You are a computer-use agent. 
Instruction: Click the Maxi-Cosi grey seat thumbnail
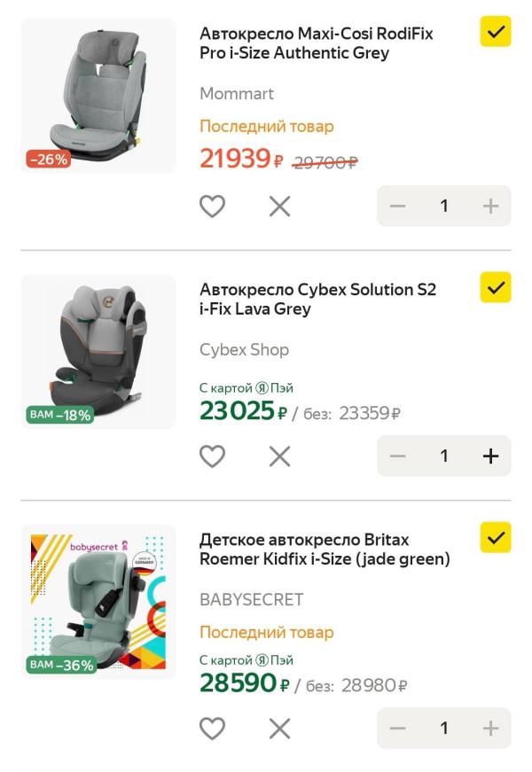click(x=98, y=96)
